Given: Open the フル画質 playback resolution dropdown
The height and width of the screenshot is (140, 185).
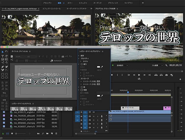Looking at the screenshot, I should click(157, 65).
